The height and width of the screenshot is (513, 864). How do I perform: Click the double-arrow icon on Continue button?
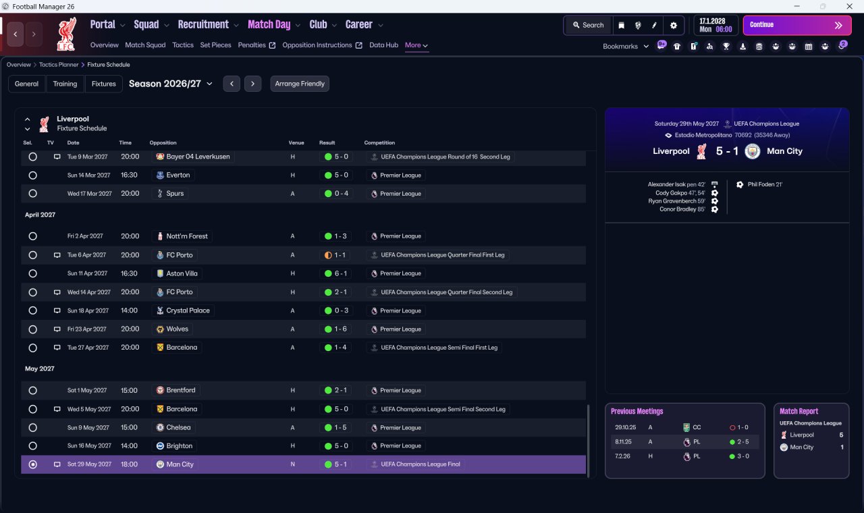pos(838,25)
